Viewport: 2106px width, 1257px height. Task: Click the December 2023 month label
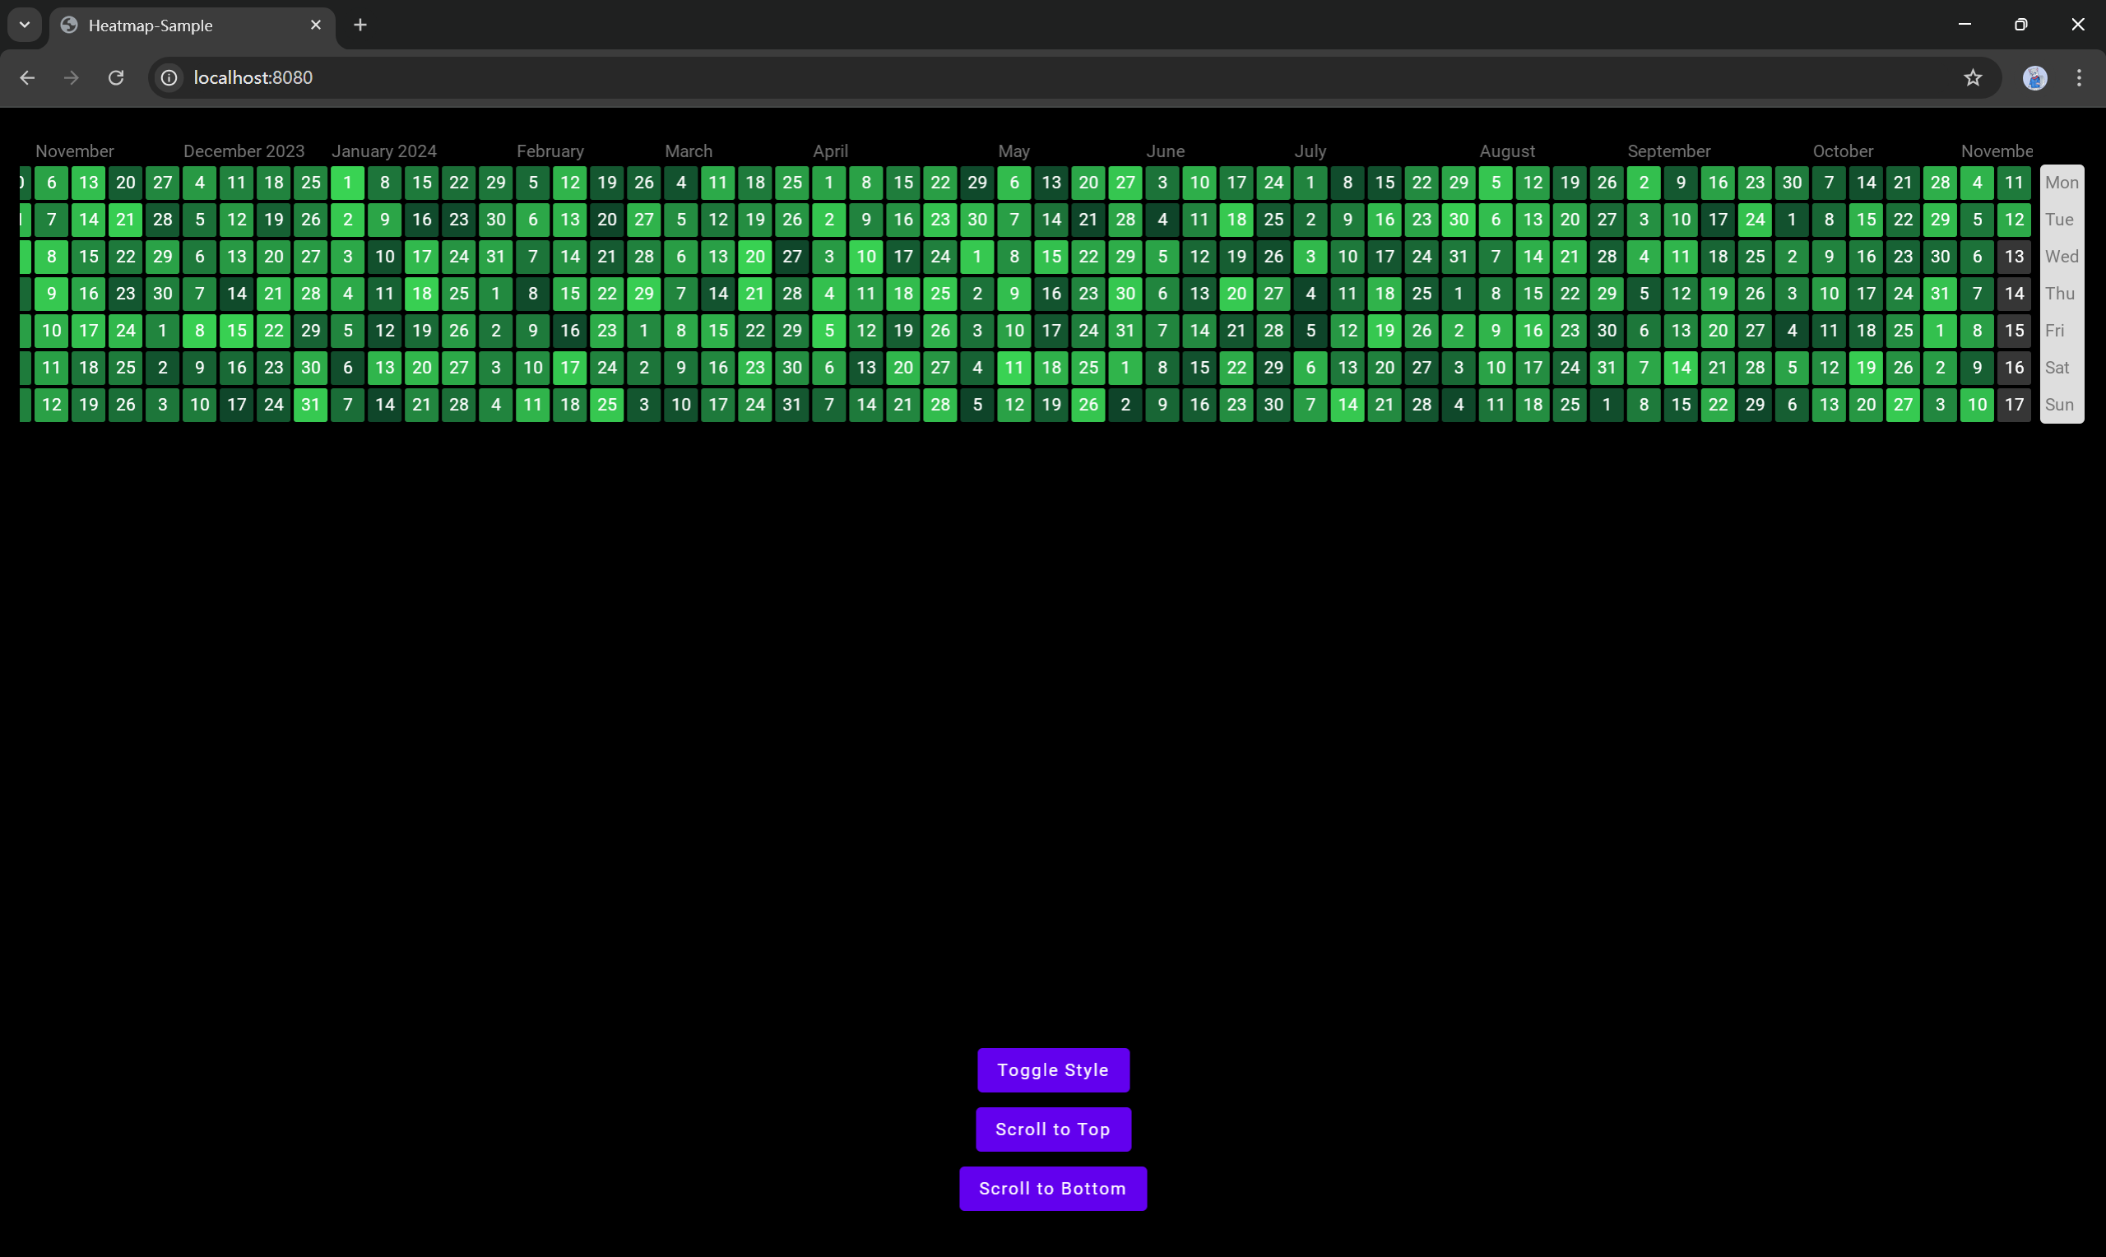click(x=244, y=151)
